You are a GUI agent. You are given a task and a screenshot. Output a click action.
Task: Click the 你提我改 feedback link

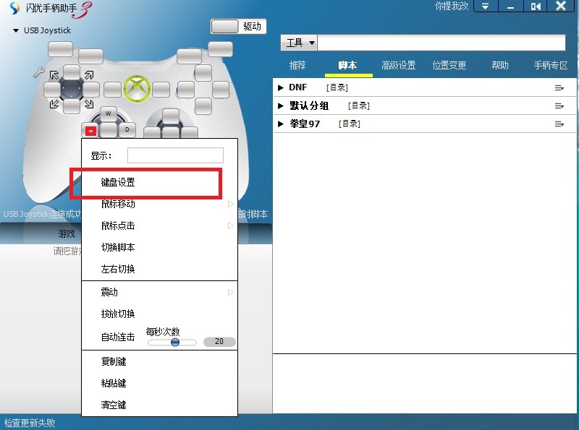(452, 7)
